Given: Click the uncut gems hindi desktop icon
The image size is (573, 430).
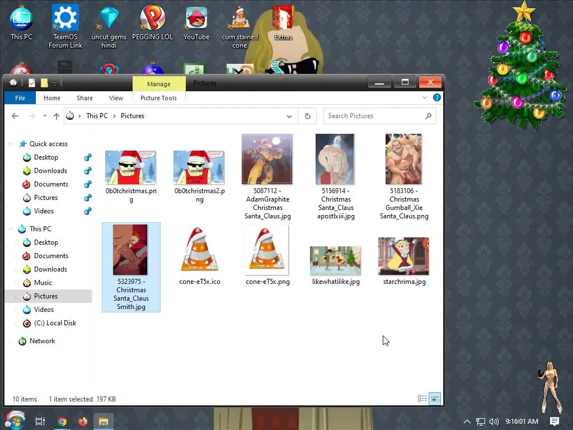Looking at the screenshot, I should (109, 26).
